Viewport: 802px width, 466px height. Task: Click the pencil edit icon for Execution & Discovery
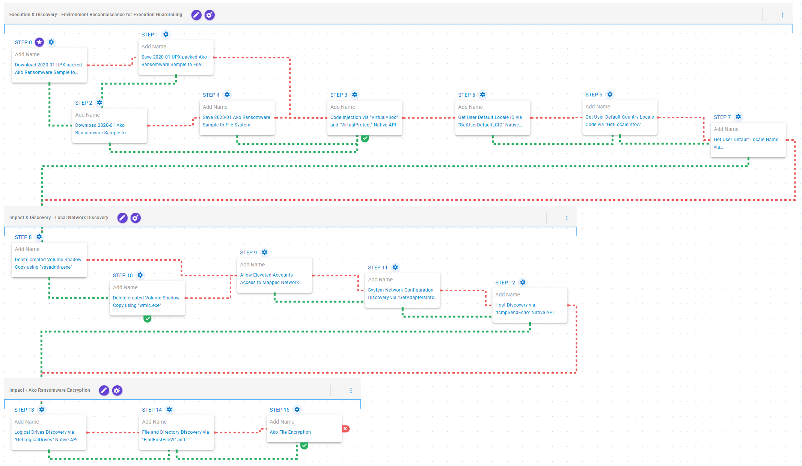point(196,15)
